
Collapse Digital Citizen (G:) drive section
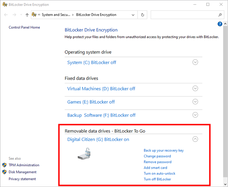click(195, 139)
